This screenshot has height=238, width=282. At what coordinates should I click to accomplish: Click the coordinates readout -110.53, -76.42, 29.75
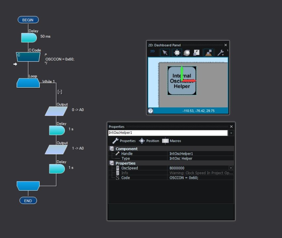[198, 111]
